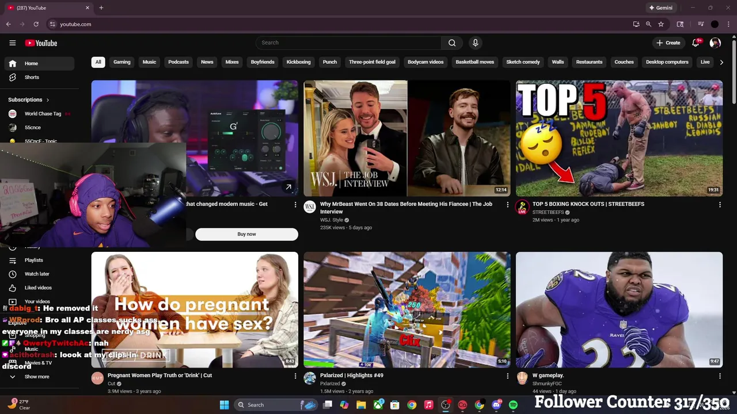Select the Gaming filter chip
737x414 pixels.
coord(122,62)
